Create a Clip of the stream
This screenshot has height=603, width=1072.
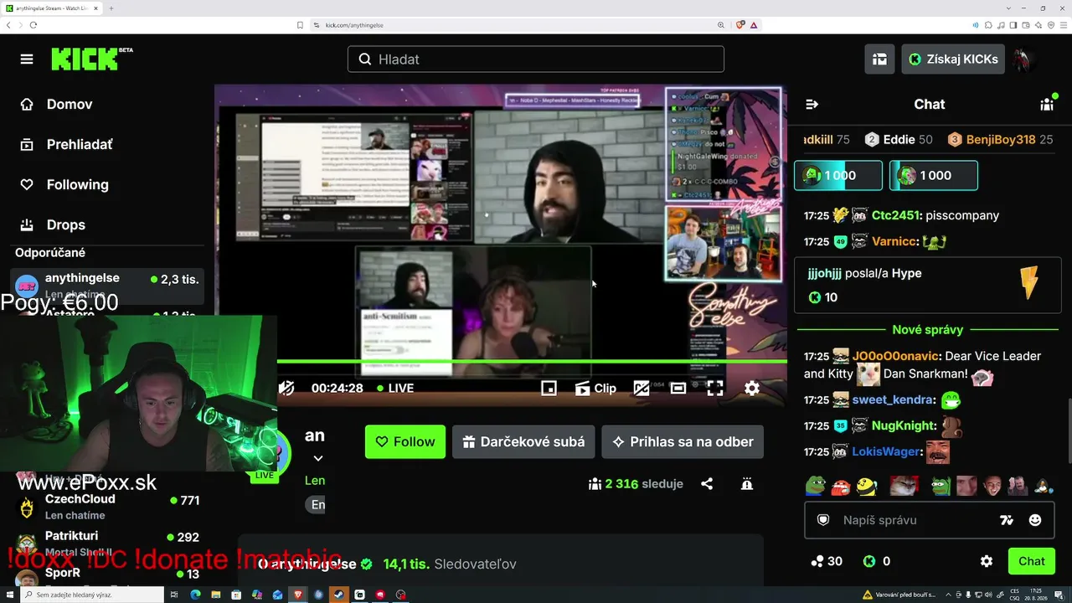pos(595,388)
